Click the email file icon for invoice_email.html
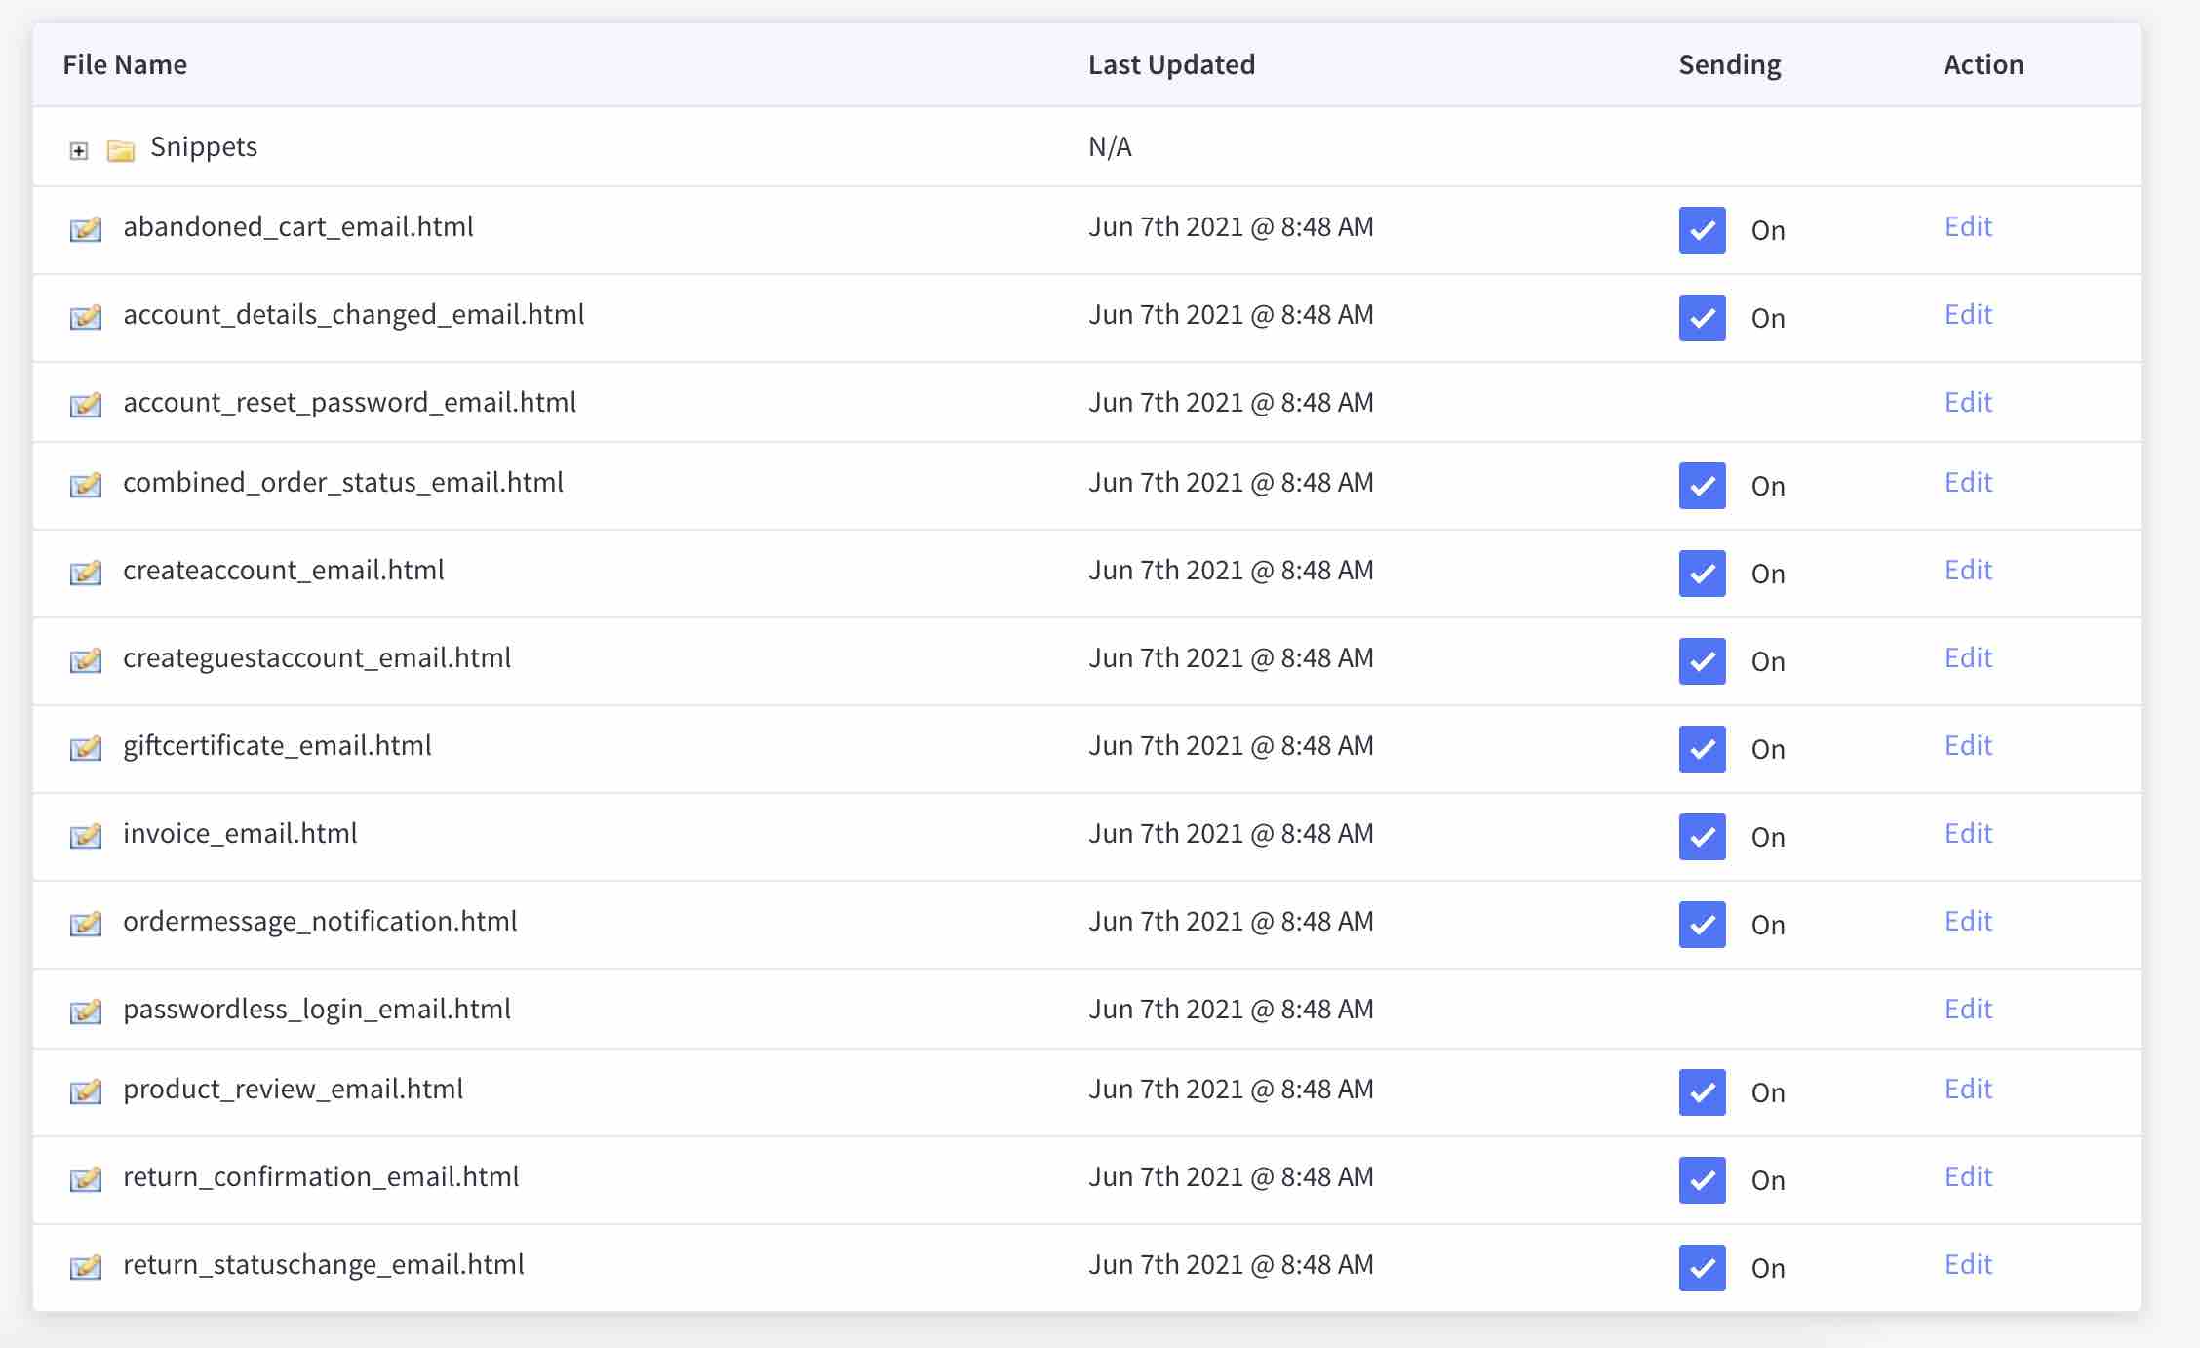The width and height of the screenshot is (2200, 1348). pos(85,833)
